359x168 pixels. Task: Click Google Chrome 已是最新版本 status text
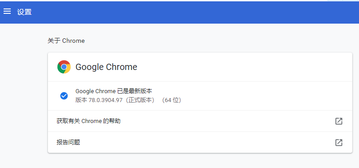pyautogui.click(x=114, y=91)
